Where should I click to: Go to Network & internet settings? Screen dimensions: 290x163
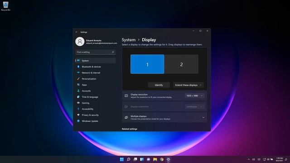96,72
